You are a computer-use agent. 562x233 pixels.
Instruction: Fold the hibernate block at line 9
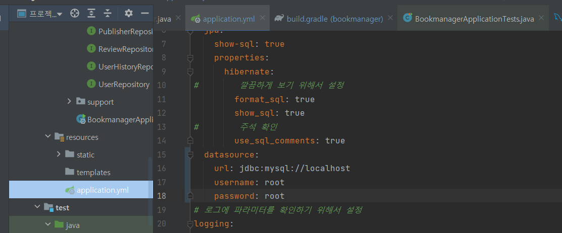(190, 72)
